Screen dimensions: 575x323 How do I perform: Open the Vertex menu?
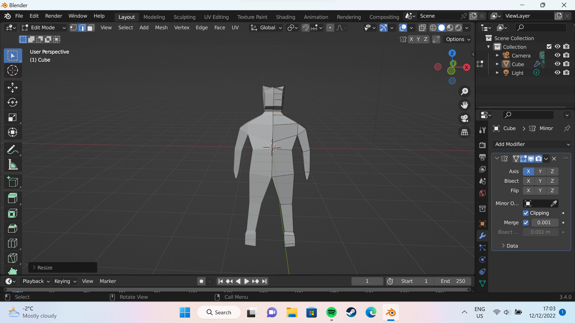182,28
